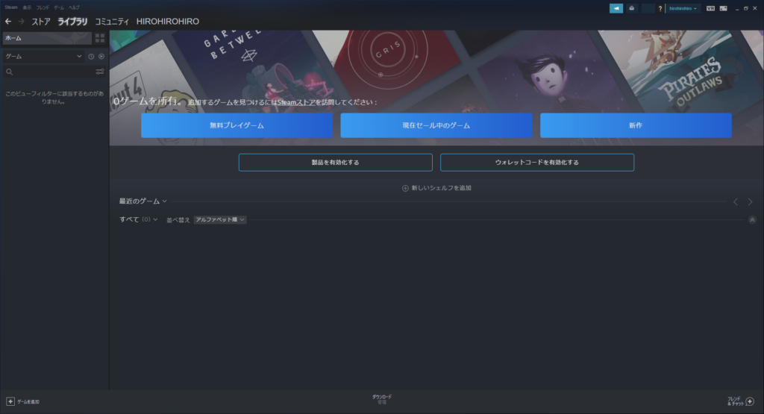Open notifications inbox icon
Screen dimensions: 764x414
[631, 8]
